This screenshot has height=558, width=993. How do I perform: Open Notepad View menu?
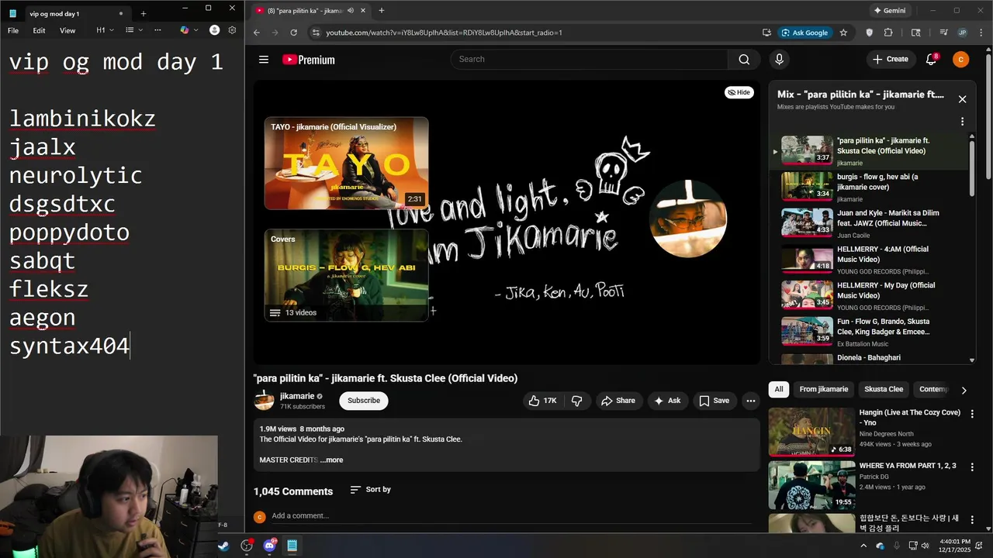pyautogui.click(x=67, y=30)
